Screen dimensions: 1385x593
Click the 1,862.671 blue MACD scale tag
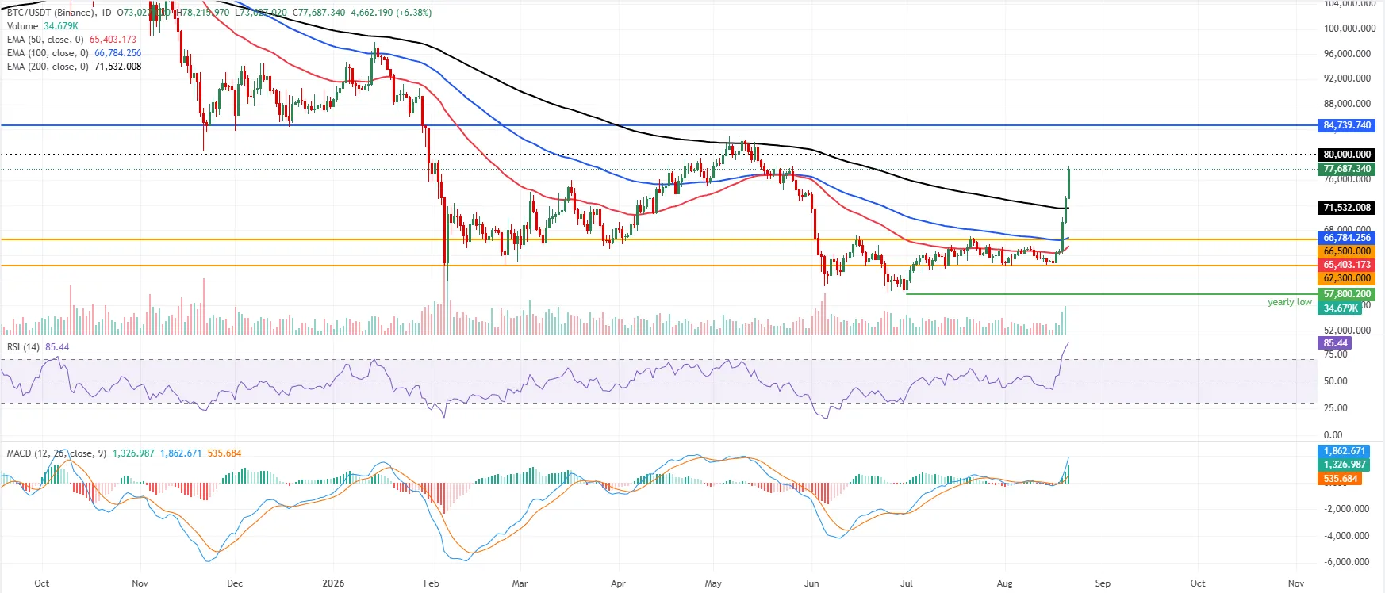click(x=1345, y=451)
